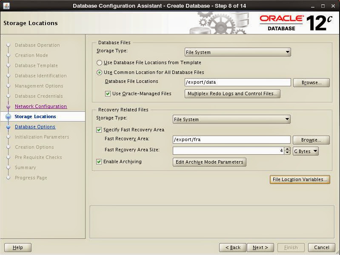Click the Database File Locations input field

(237, 82)
